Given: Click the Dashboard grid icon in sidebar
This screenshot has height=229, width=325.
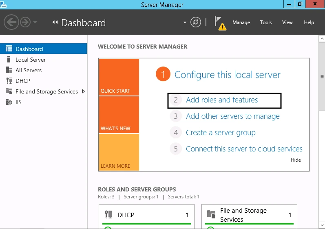Looking at the screenshot, I should click(9, 49).
